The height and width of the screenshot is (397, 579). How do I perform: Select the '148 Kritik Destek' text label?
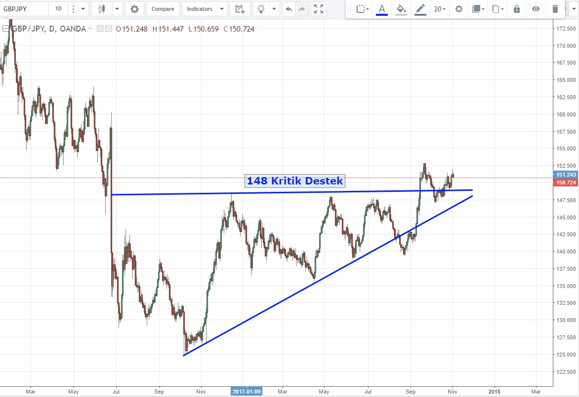click(x=294, y=181)
